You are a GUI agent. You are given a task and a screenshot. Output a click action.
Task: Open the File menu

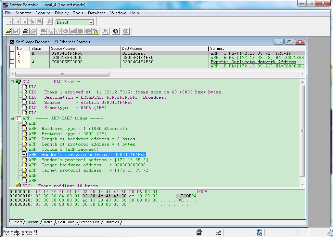coord(8,13)
